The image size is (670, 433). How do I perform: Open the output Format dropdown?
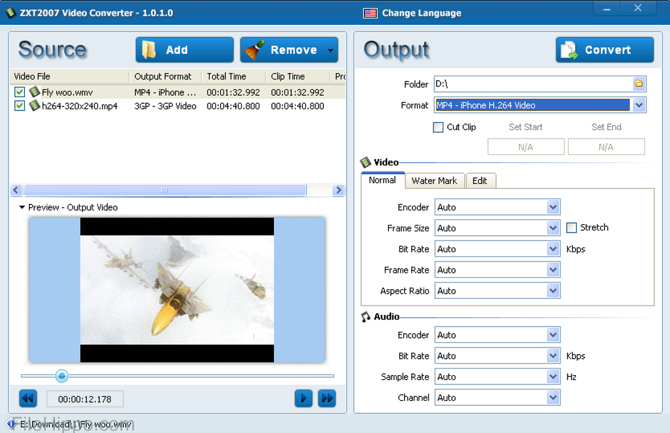(x=638, y=105)
